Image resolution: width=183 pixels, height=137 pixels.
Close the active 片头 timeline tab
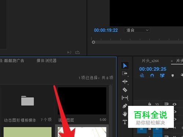tap(172, 61)
